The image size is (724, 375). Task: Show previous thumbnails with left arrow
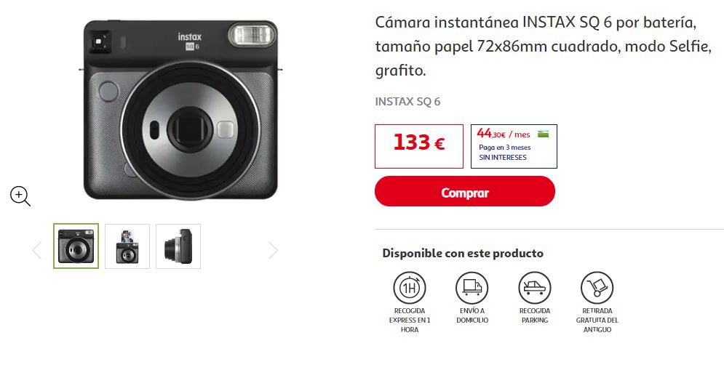coord(37,251)
